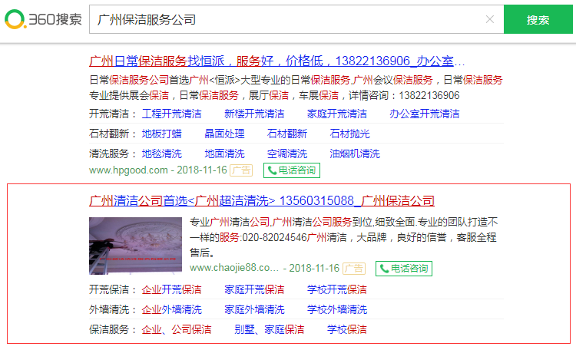The image size is (576, 350).
Task: Open the 工程开荒清洁 sublink
Action: (171, 114)
